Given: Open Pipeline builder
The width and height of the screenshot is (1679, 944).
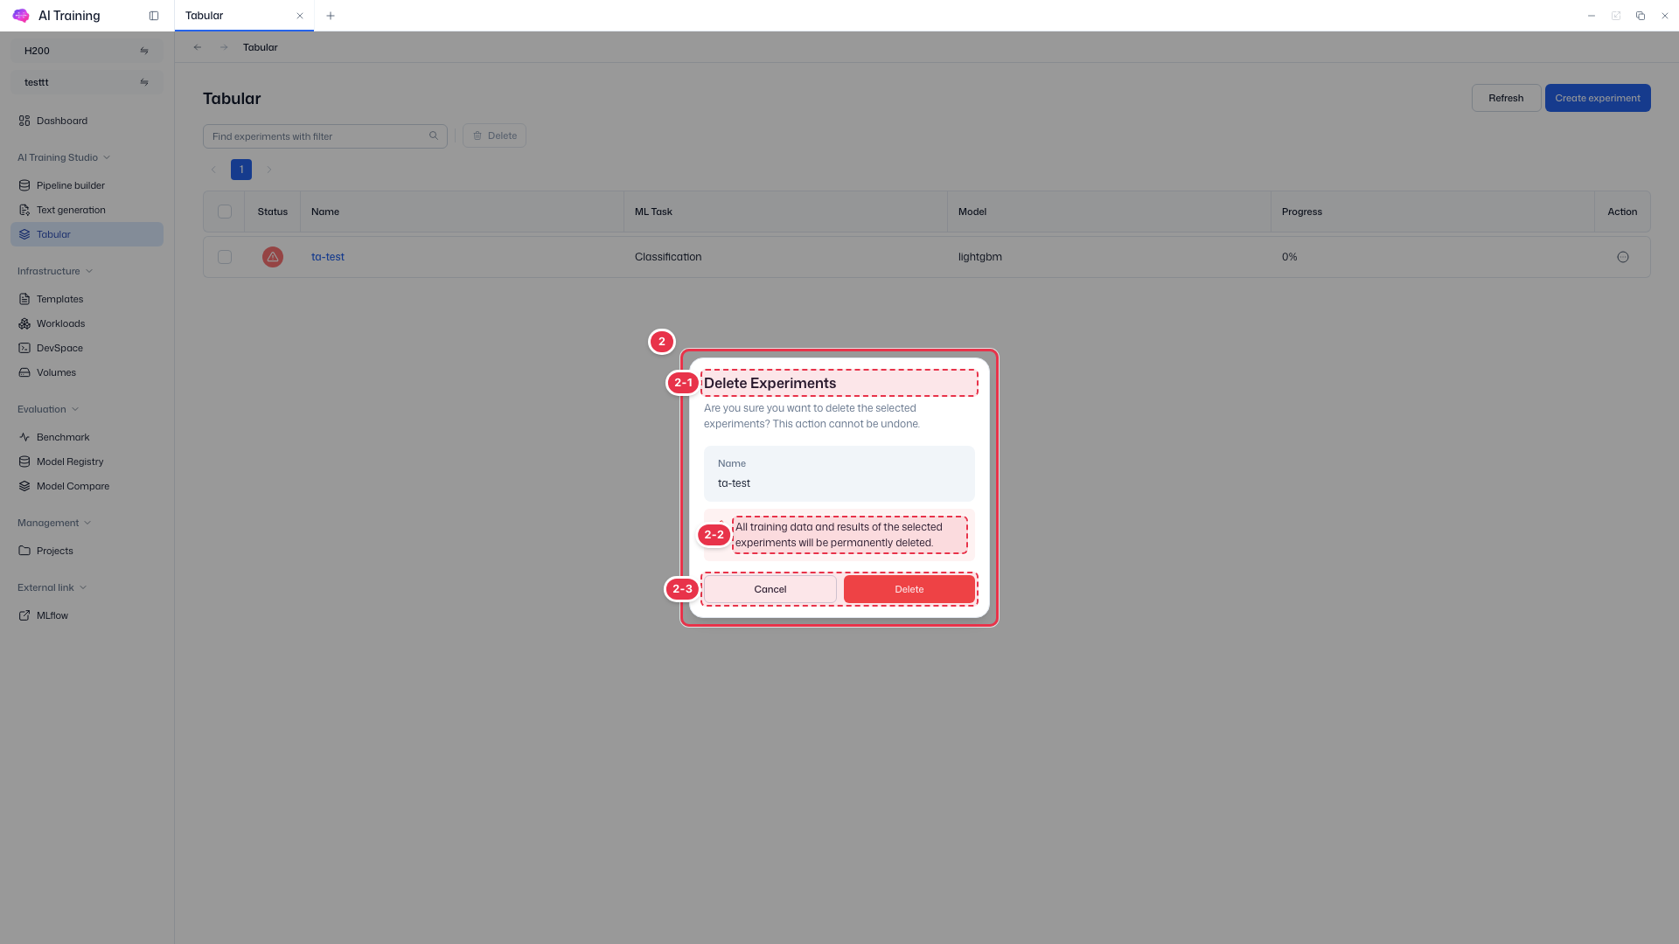Looking at the screenshot, I should coord(87,185).
